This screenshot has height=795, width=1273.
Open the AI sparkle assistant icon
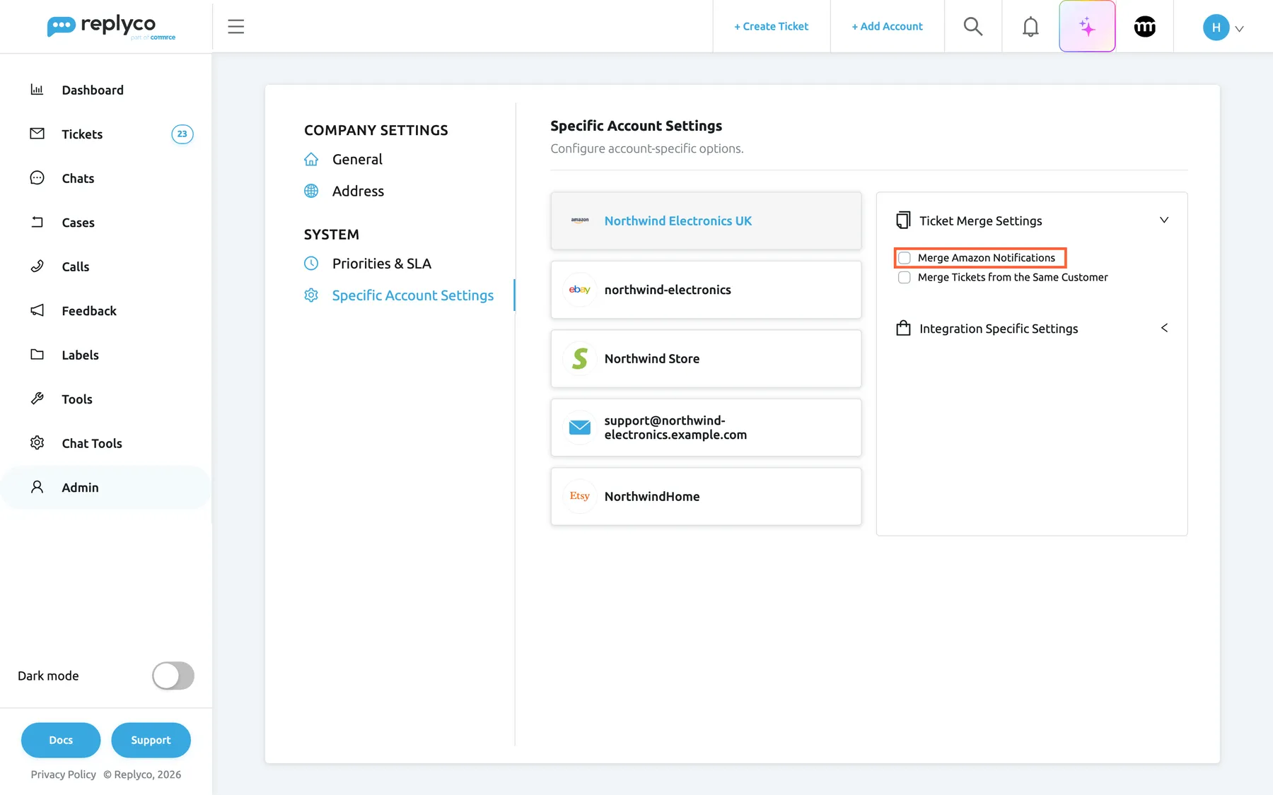(x=1087, y=27)
